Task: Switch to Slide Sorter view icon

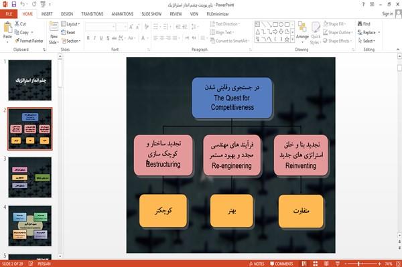Action: tap(315, 264)
